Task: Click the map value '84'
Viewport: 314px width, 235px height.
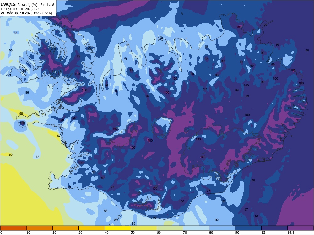Action: (128, 44)
